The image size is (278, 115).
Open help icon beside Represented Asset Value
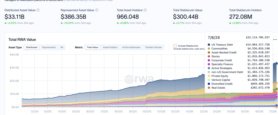97,10
